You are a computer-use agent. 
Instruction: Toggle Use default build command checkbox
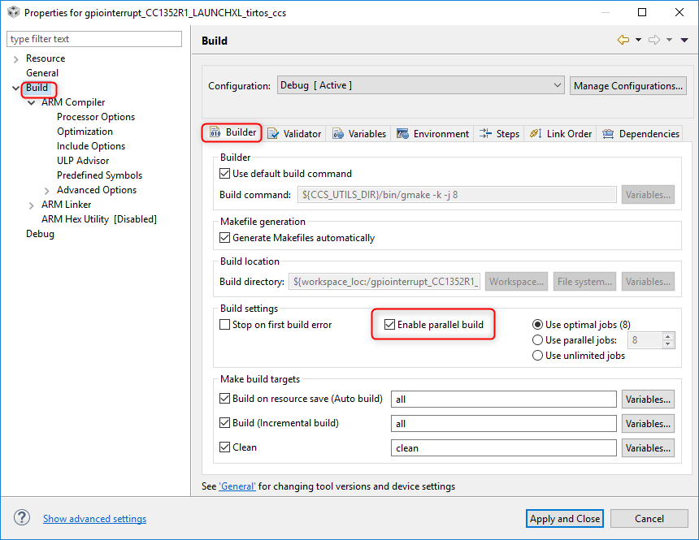pos(224,173)
